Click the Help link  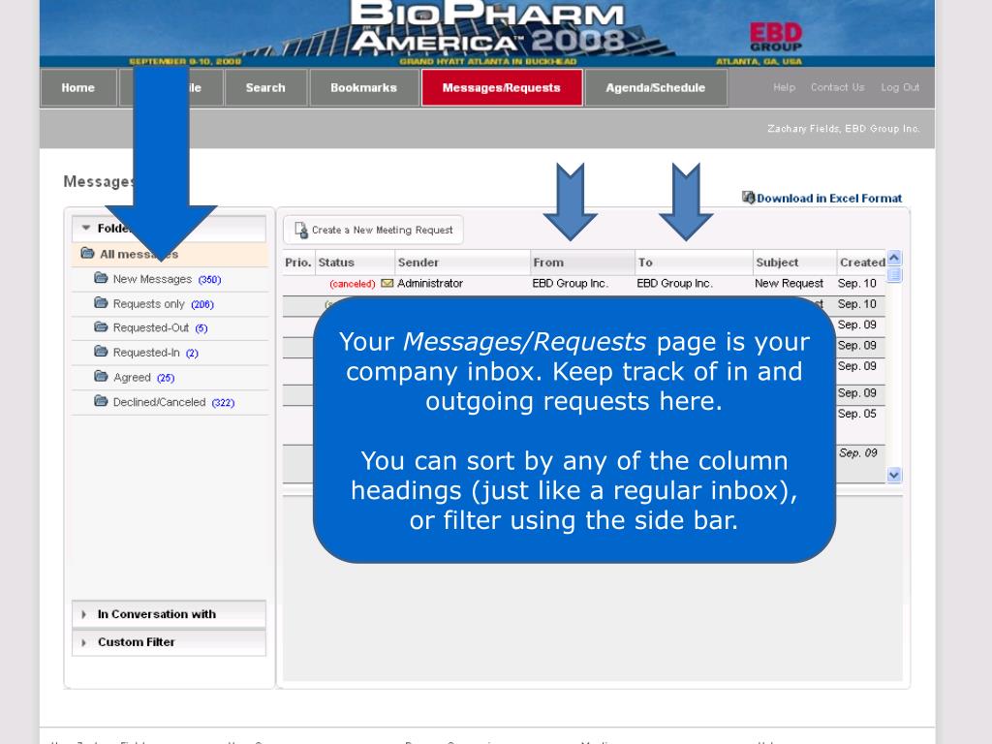click(x=784, y=87)
